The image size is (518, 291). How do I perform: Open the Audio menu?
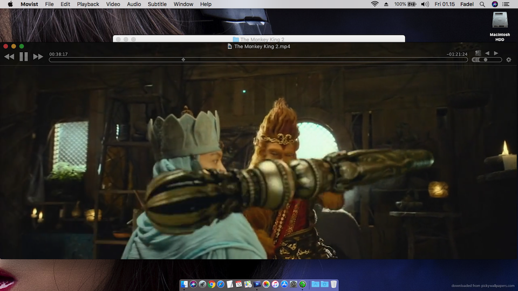(134, 4)
